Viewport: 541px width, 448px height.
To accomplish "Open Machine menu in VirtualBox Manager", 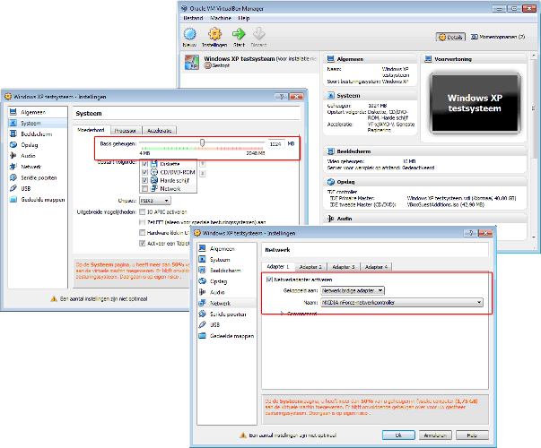I will point(221,18).
